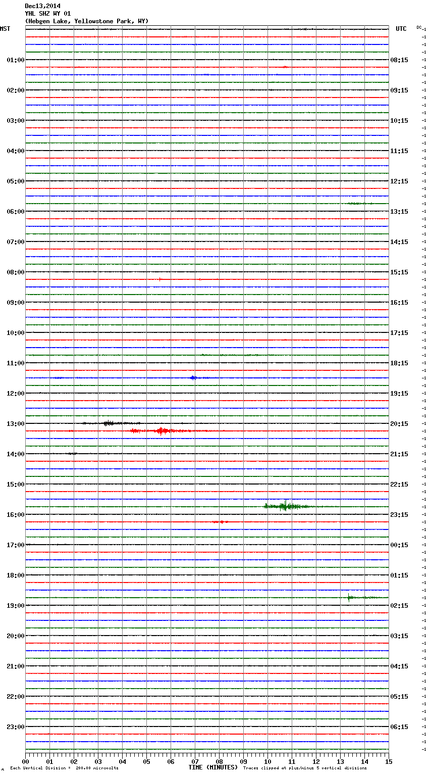Select the 17:00 MST time label

16,545
